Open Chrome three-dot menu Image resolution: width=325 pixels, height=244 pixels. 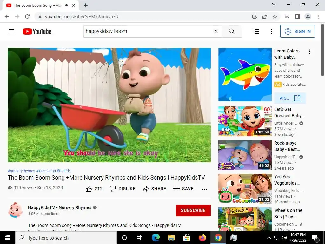318,17
